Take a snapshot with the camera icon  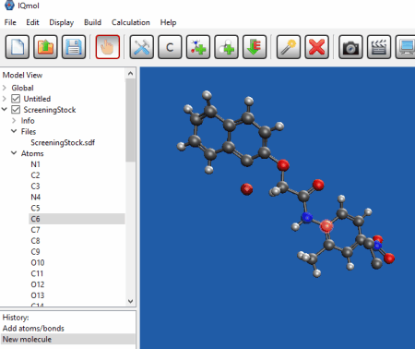tap(350, 47)
